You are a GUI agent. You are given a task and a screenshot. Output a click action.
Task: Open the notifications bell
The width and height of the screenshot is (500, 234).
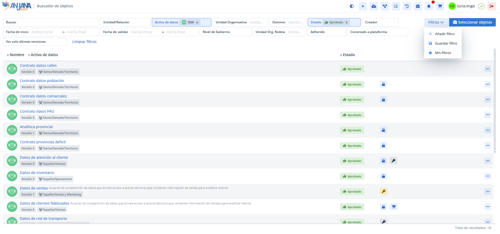tap(429, 6)
